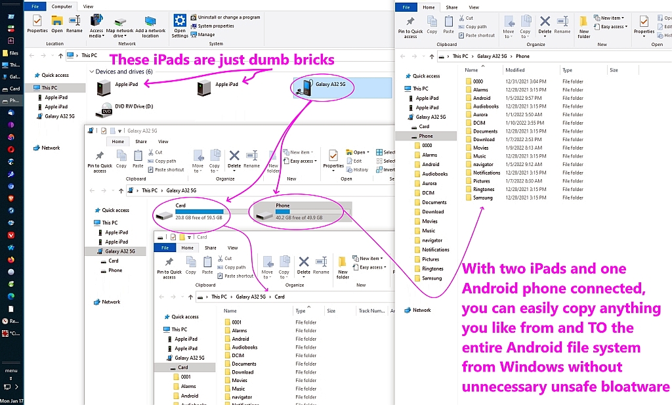
Task: Click Move to in Phone window ribbon
Action: [x=509, y=28]
